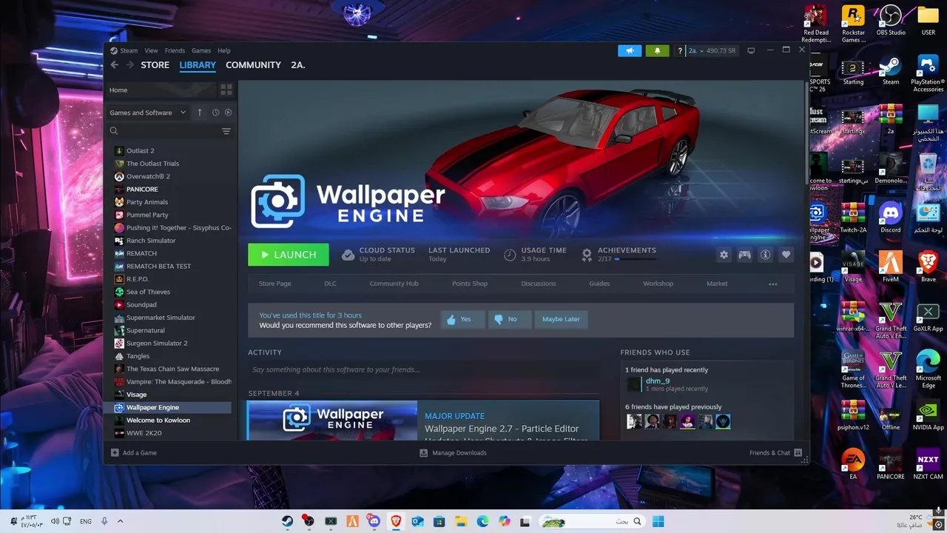
Task: Open NZXT CAM desktop shortcut
Action: coord(928,463)
